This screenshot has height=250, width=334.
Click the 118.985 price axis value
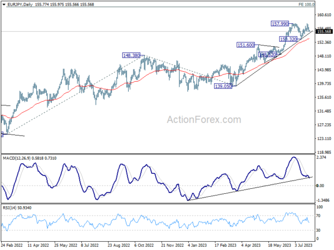pyautogui.click(x=324, y=152)
